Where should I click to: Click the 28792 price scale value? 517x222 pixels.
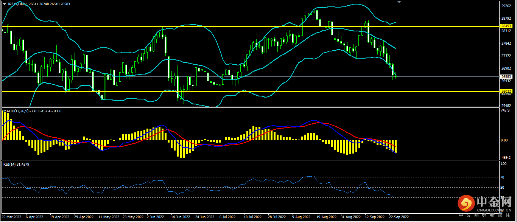pos(506,18)
